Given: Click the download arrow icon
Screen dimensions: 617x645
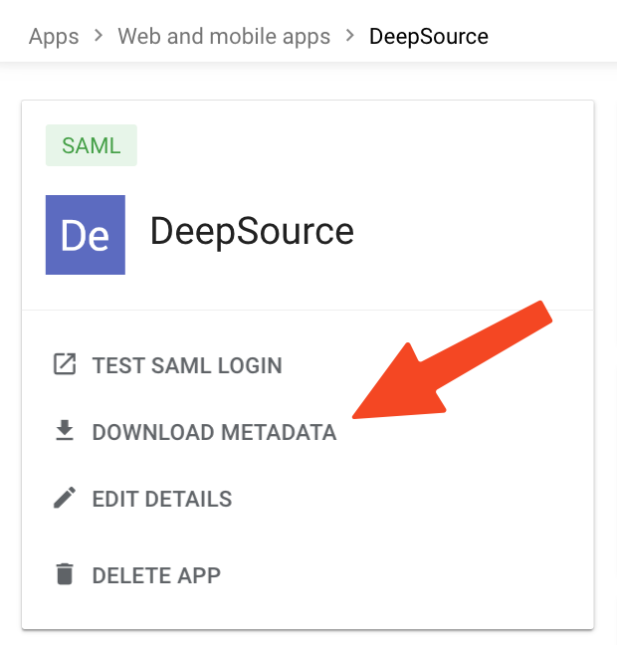Looking at the screenshot, I should point(64,432).
